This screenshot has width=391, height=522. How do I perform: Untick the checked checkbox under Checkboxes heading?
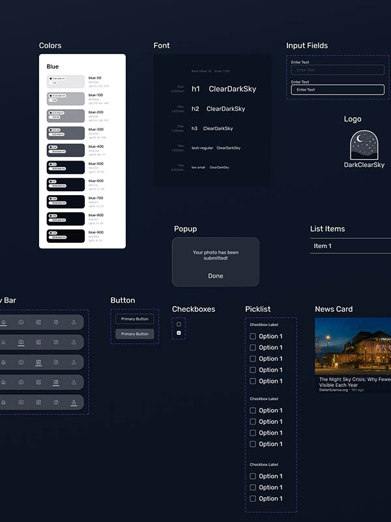click(179, 333)
